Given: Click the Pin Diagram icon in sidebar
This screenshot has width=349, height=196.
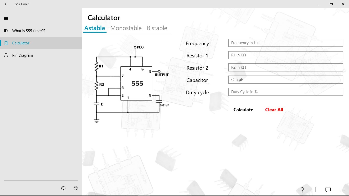Looking at the screenshot, I should [x=6, y=55].
